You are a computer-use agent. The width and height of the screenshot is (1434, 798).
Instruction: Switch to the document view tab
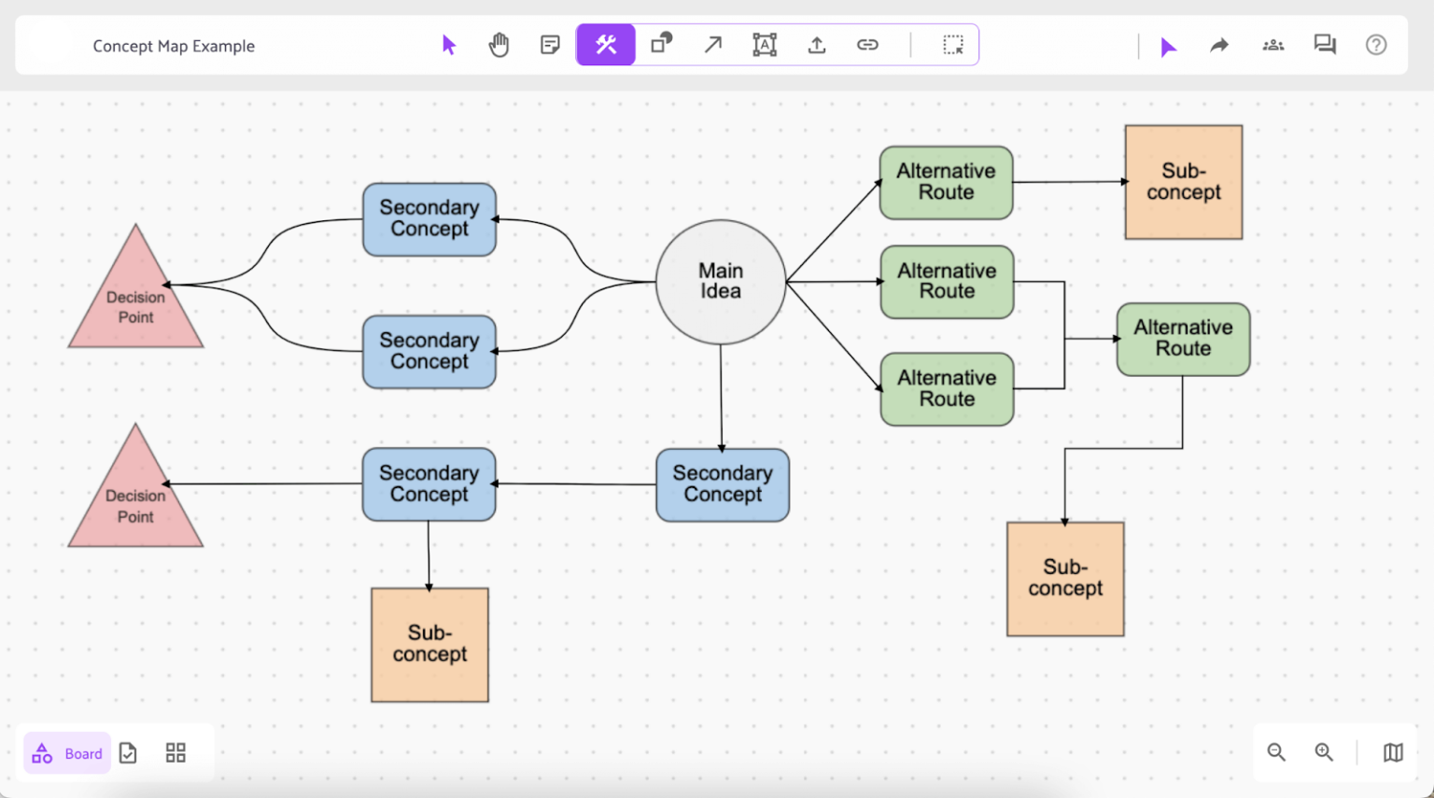click(129, 753)
